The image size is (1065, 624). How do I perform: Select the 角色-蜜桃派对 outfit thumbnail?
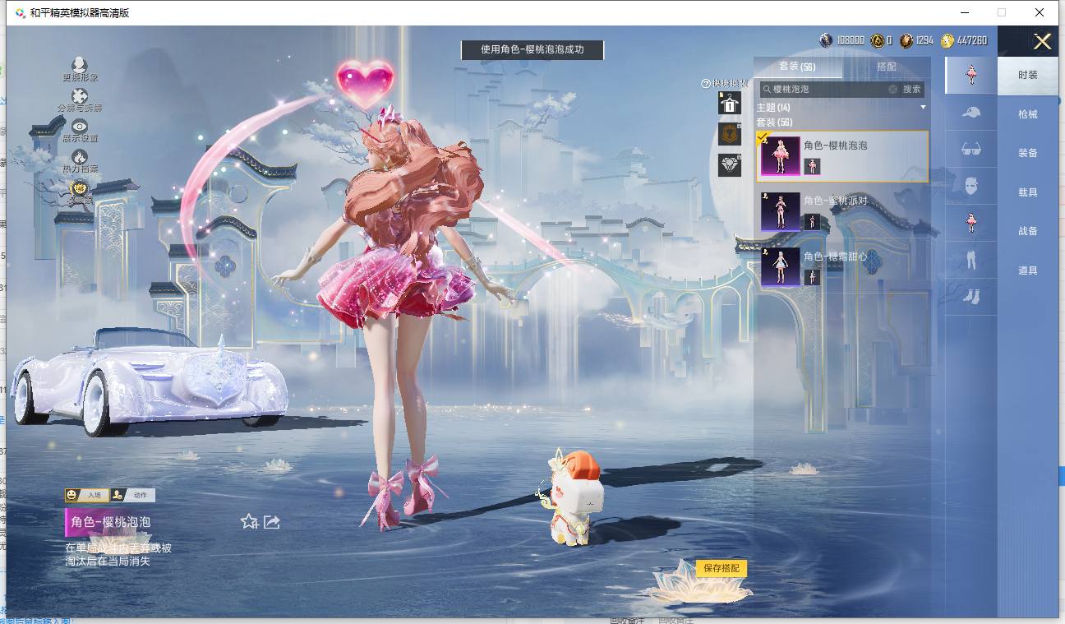[x=781, y=211]
